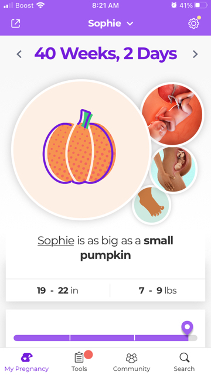This screenshot has width=211, height=375.
Task: Open the Community people icon
Action: 131,358
